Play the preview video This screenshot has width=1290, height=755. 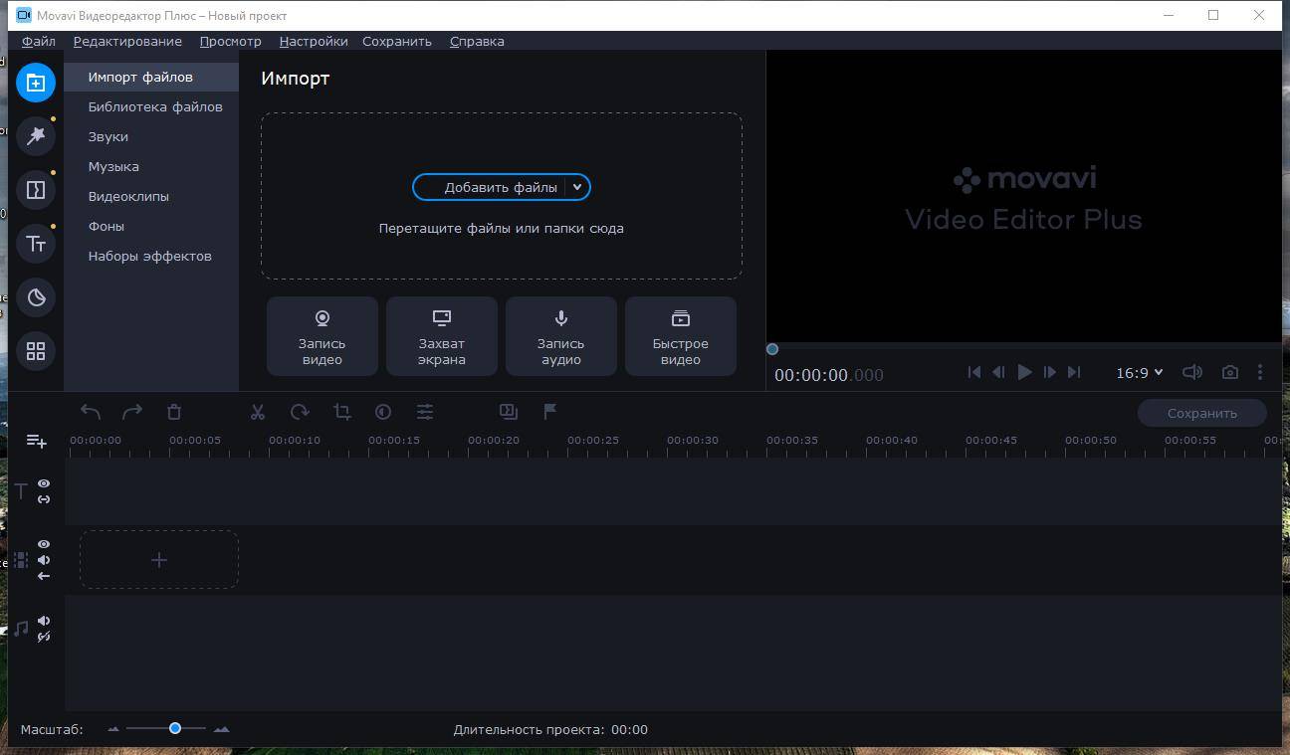1024,372
